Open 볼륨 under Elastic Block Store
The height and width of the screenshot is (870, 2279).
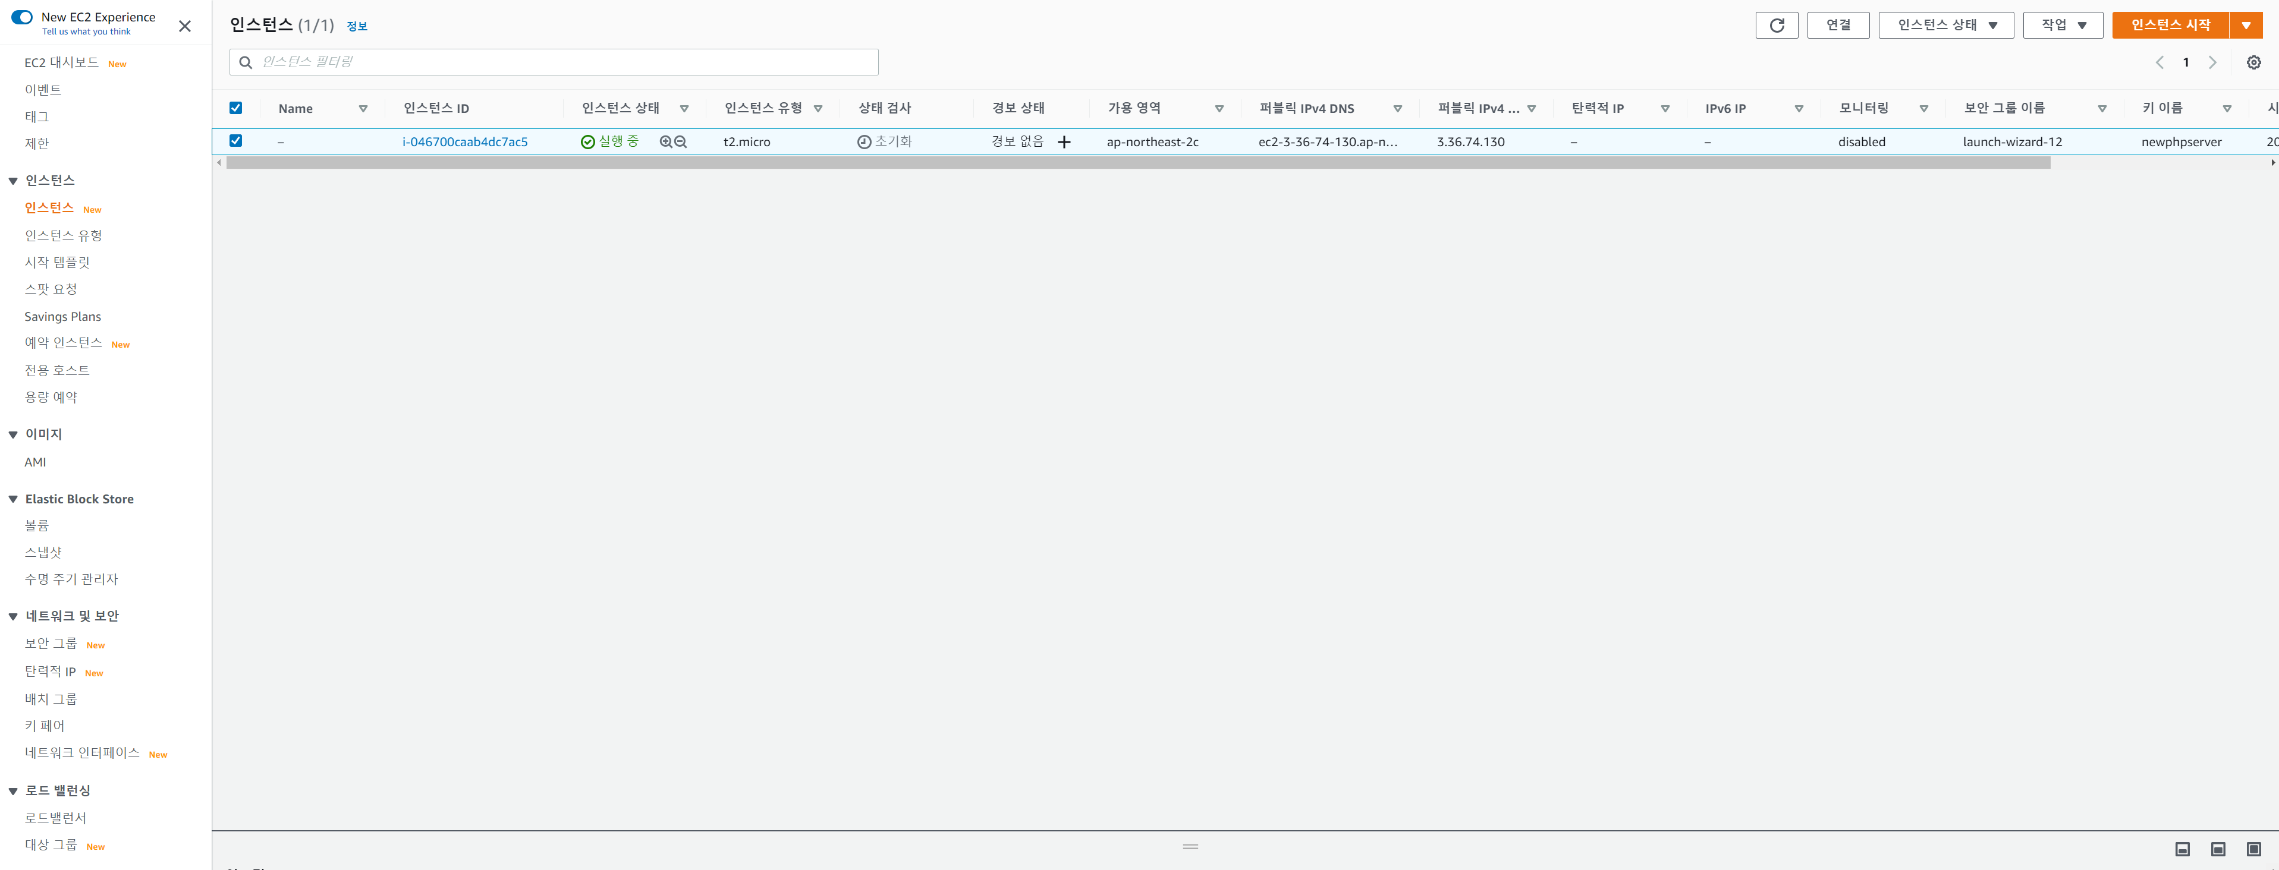[x=36, y=525]
